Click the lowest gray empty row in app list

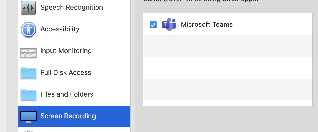coord(228,90)
